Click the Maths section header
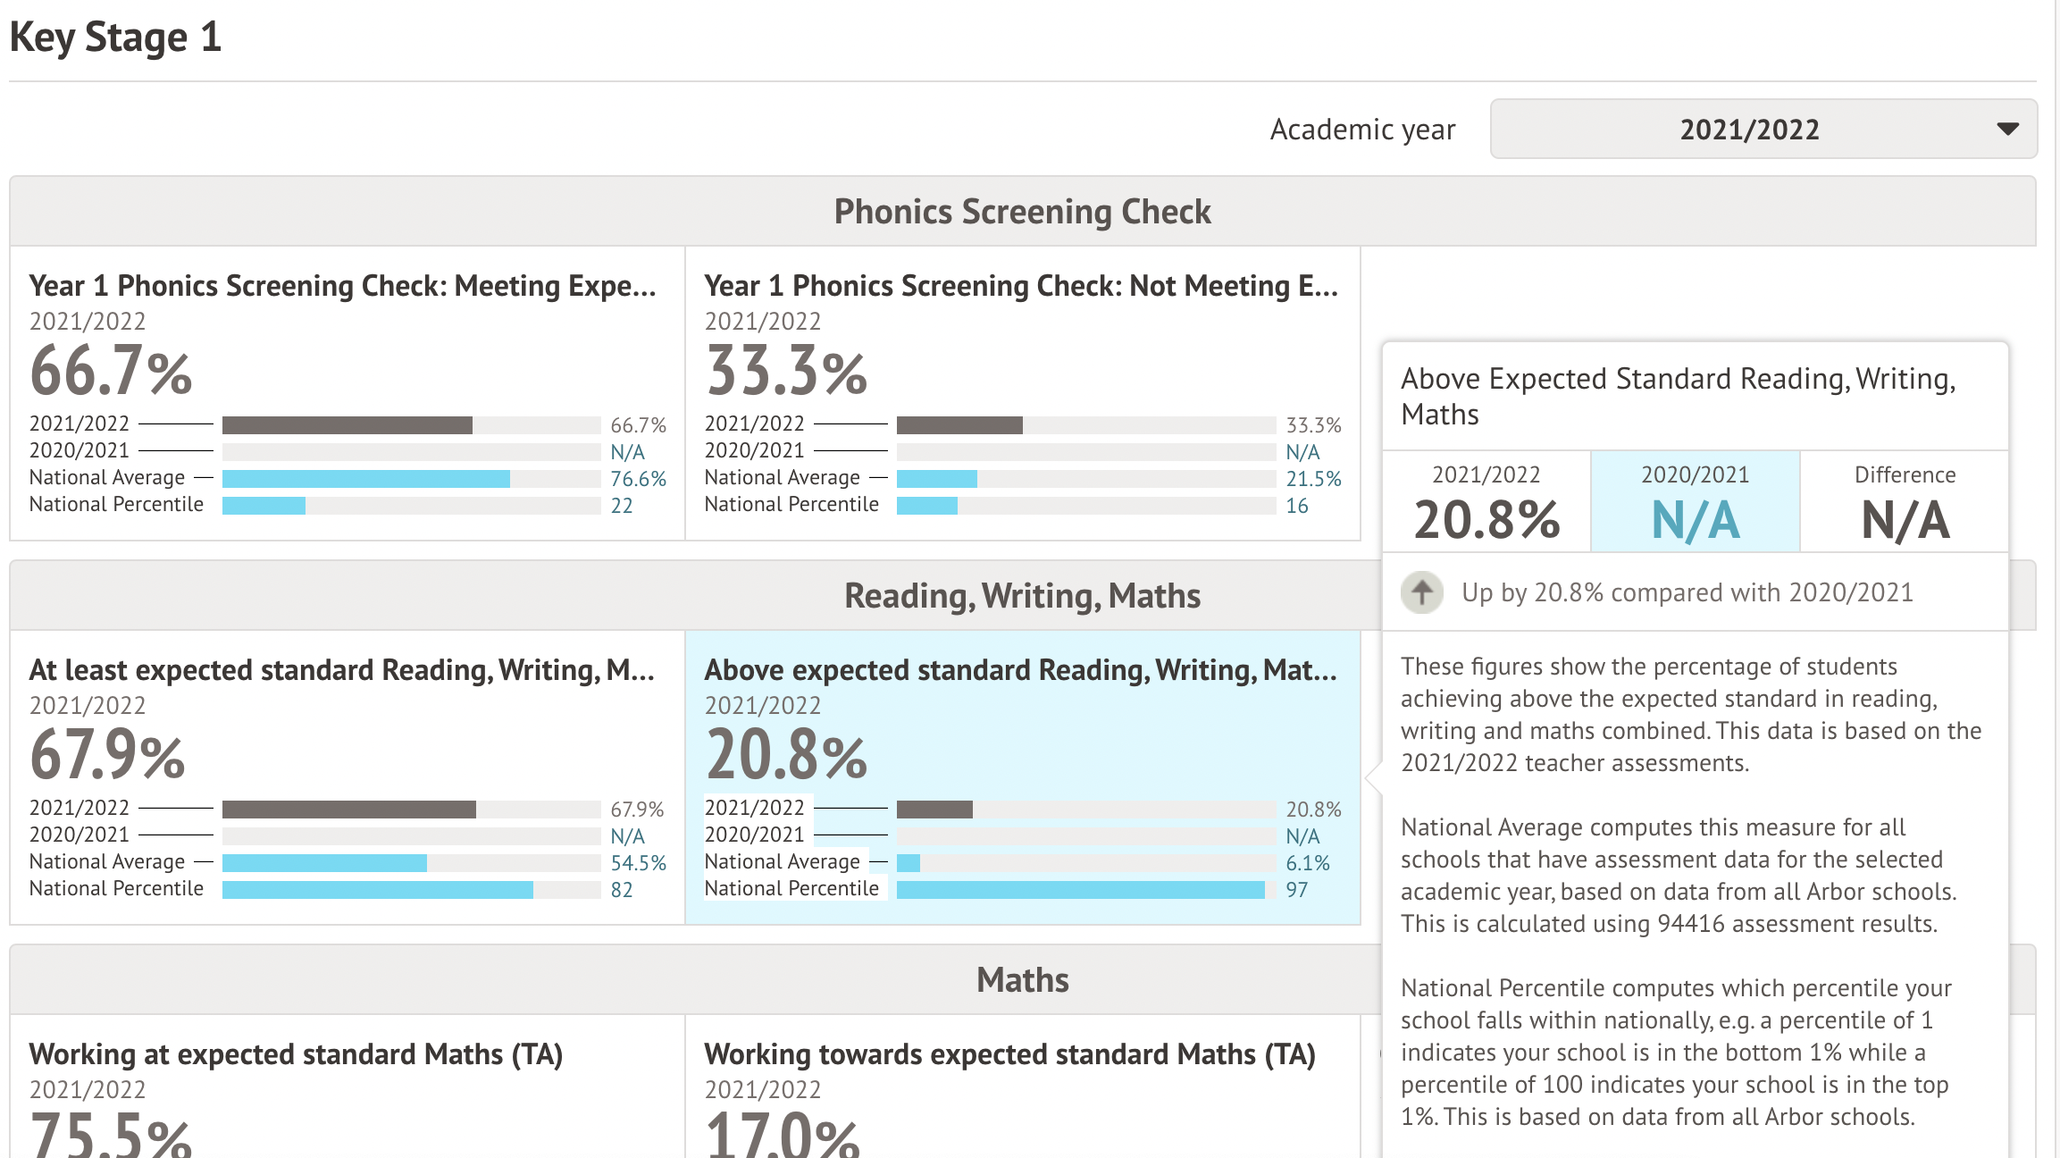This screenshot has width=2060, height=1158. (x=1022, y=980)
